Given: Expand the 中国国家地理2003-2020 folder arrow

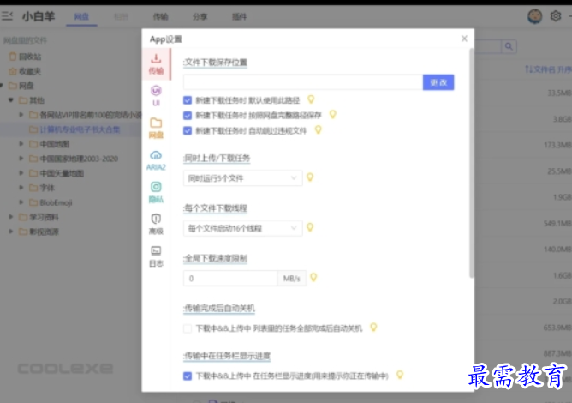Looking at the screenshot, I should tap(21, 159).
